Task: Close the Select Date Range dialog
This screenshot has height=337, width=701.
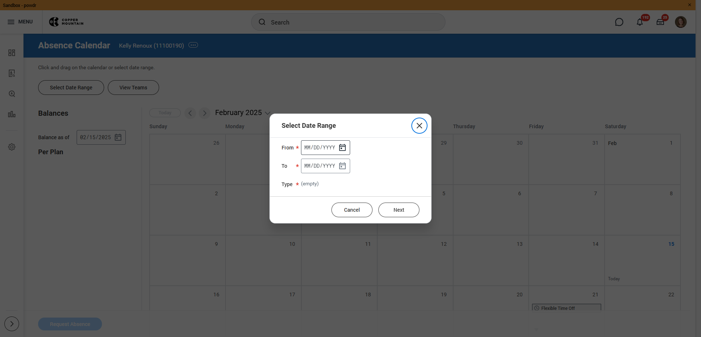Action: click(x=419, y=126)
